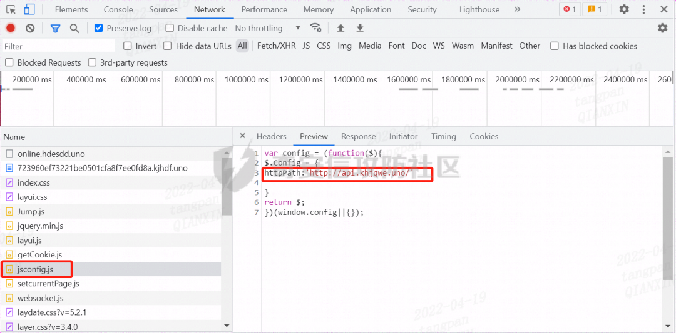The width and height of the screenshot is (676, 333).
Task: Open DevTools settings gear in top bar
Action: pyautogui.click(x=624, y=9)
